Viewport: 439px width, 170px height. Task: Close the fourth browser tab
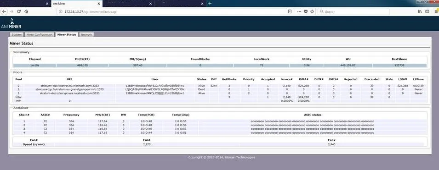[203, 4]
